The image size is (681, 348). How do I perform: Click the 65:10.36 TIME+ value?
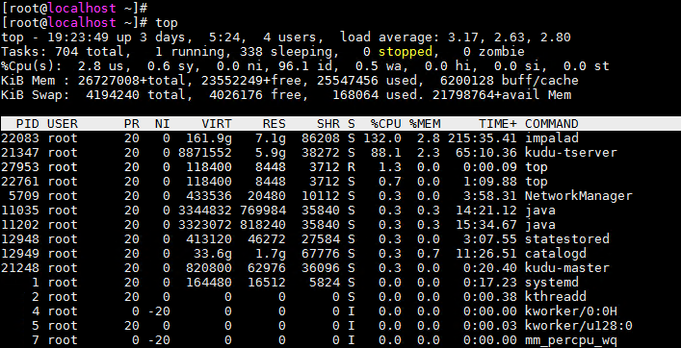(x=486, y=153)
